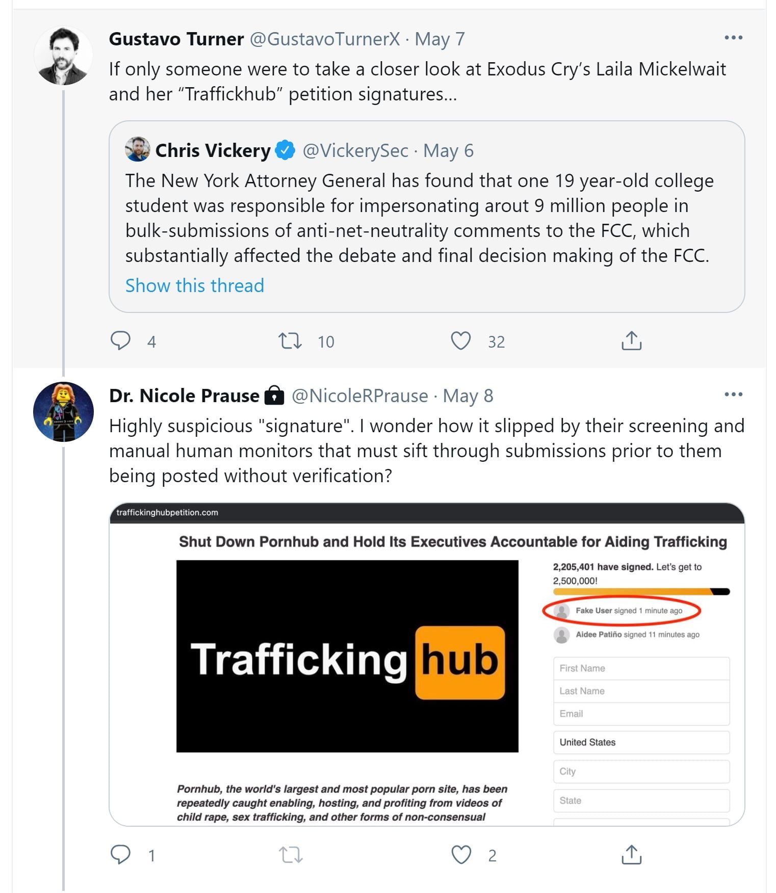This screenshot has height=893, width=776.
Task: Like Dr. Nicole Prause's tweet
Action: (x=461, y=854)
